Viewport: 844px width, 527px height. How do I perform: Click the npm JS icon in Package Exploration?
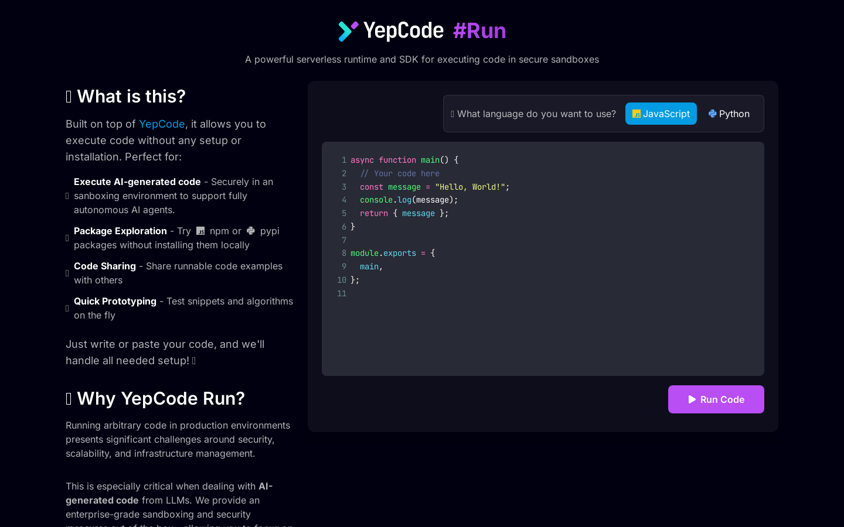[200, 231]
